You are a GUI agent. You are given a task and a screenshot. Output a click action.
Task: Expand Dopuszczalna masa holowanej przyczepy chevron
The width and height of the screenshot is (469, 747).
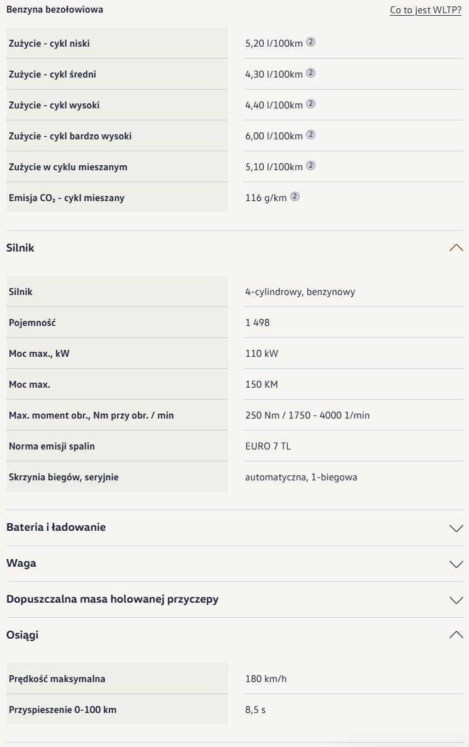pos(456,599)
